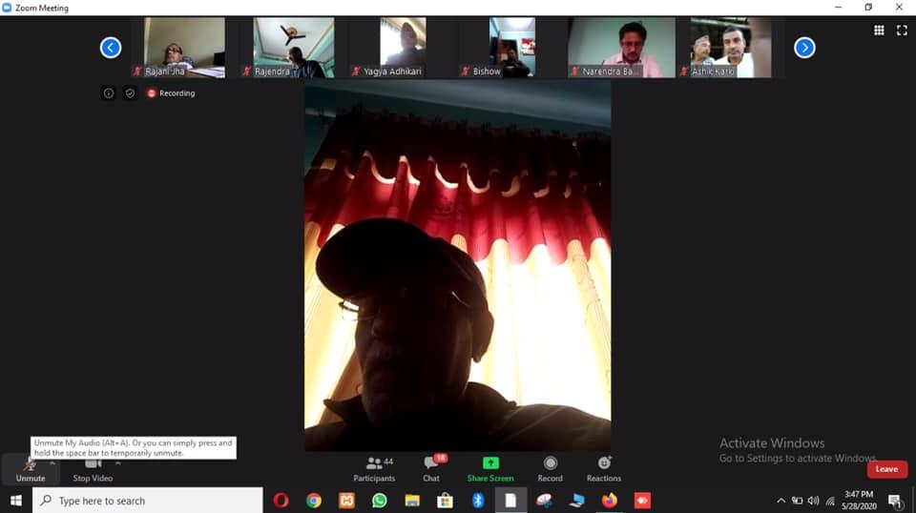The image size is (916, 513).
Task: Switch to gallery view grid icon
Action: 879,31
